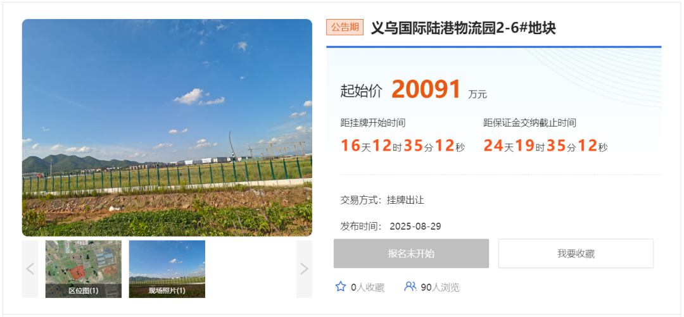Click the 发布时间 2025-08-29 date
684x317 pixels.
click(391, 227)
